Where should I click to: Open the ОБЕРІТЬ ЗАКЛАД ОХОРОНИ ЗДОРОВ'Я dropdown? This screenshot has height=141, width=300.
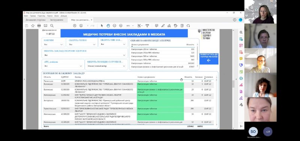(85, 55)
